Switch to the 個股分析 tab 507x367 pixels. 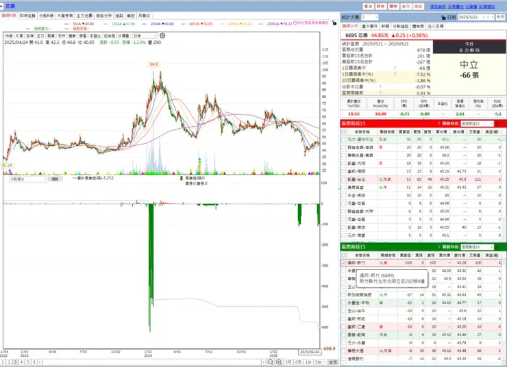coord(103,16)
